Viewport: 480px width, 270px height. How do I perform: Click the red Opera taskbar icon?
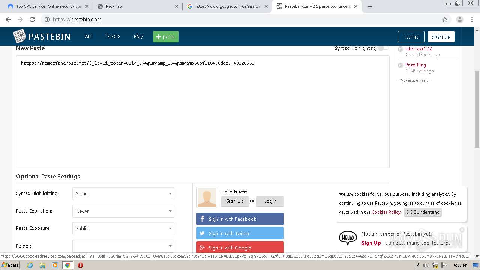[x=80, y=265]
